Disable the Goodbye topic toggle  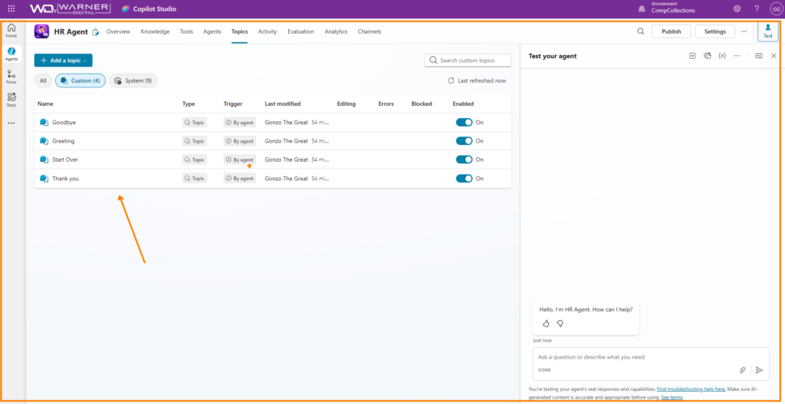(x=464, y=123)
